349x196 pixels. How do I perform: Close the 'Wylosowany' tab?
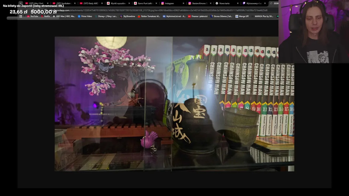[265, 3]
